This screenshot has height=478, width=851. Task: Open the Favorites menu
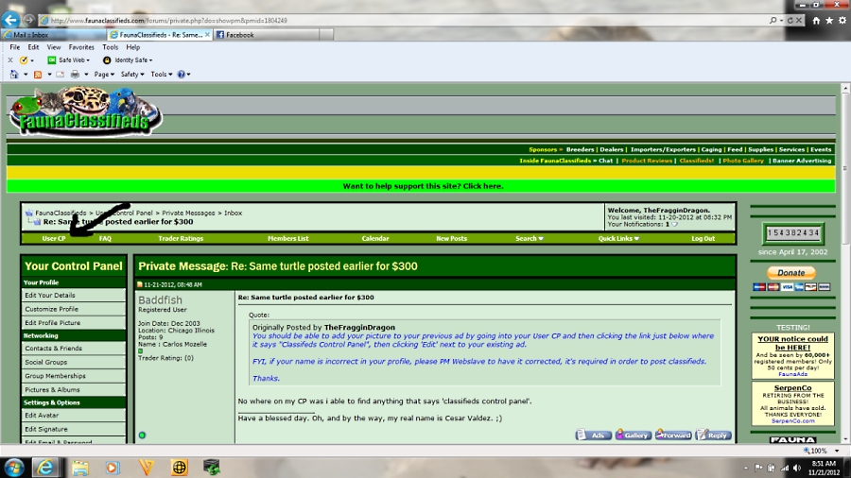[x=81, y=47]
